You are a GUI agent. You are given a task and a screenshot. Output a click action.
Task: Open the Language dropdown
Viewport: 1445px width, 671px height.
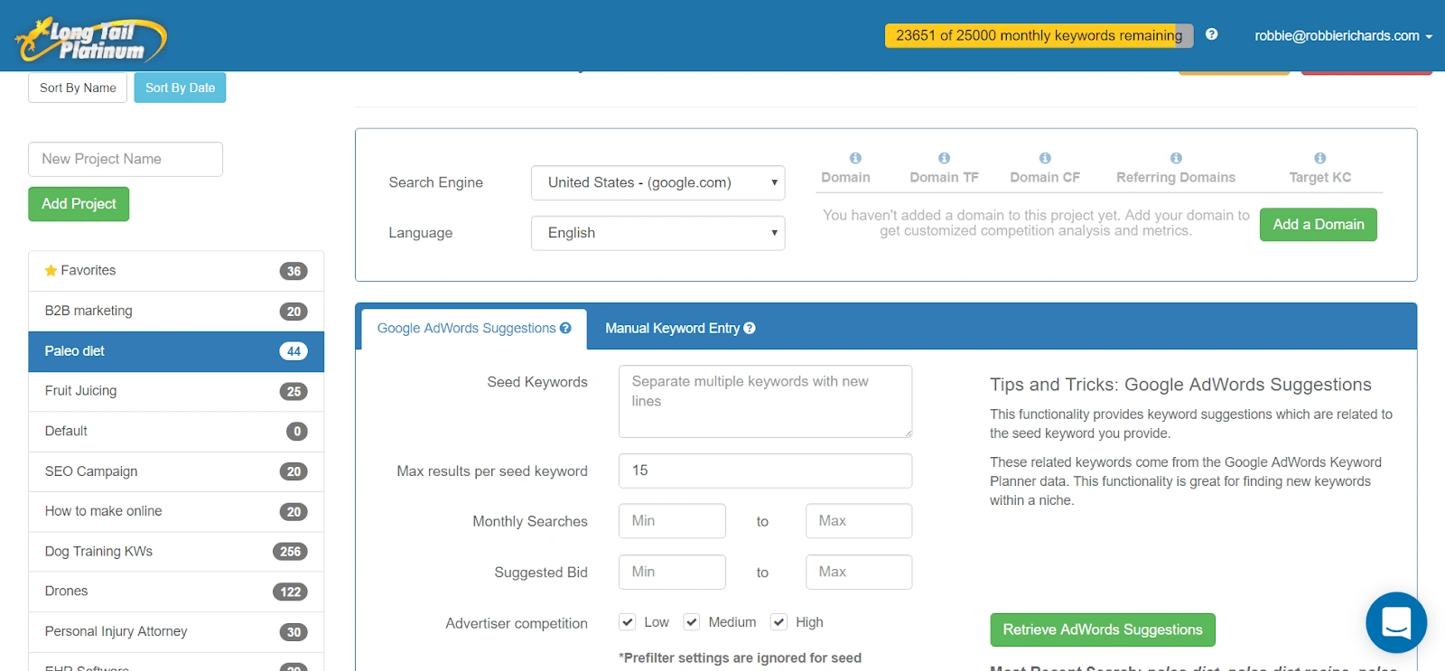click(x=658, y=233)
